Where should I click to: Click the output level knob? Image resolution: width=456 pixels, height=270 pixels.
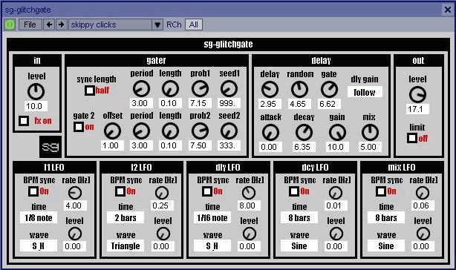417,95
